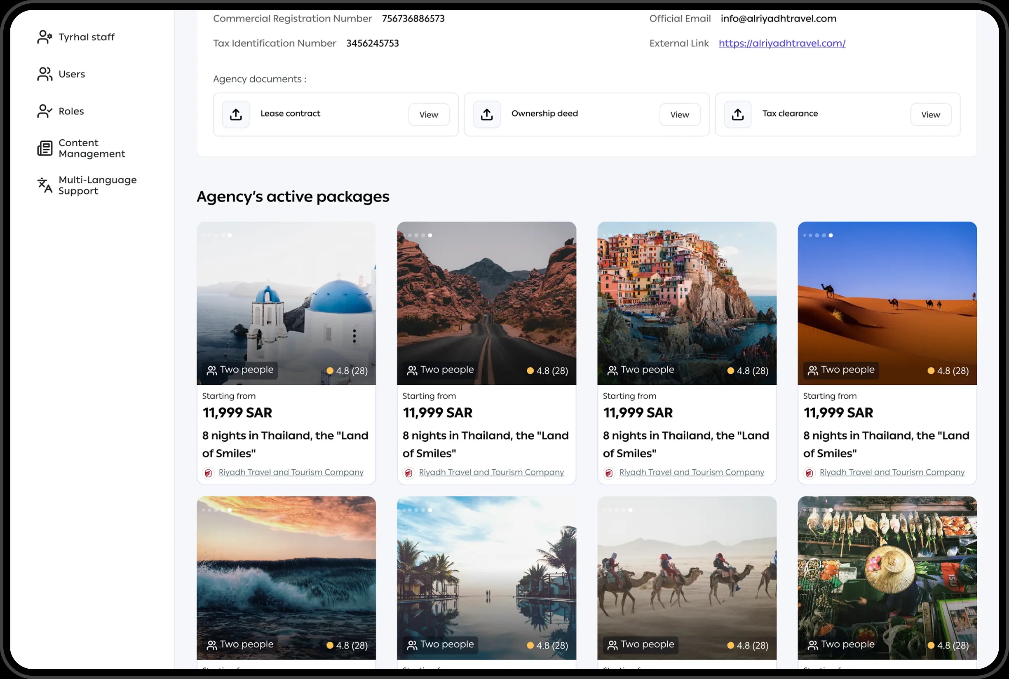Click the Ownership deed upload icon
The height and width of the screenshot is (679, 1009).
tap(486, 114)
